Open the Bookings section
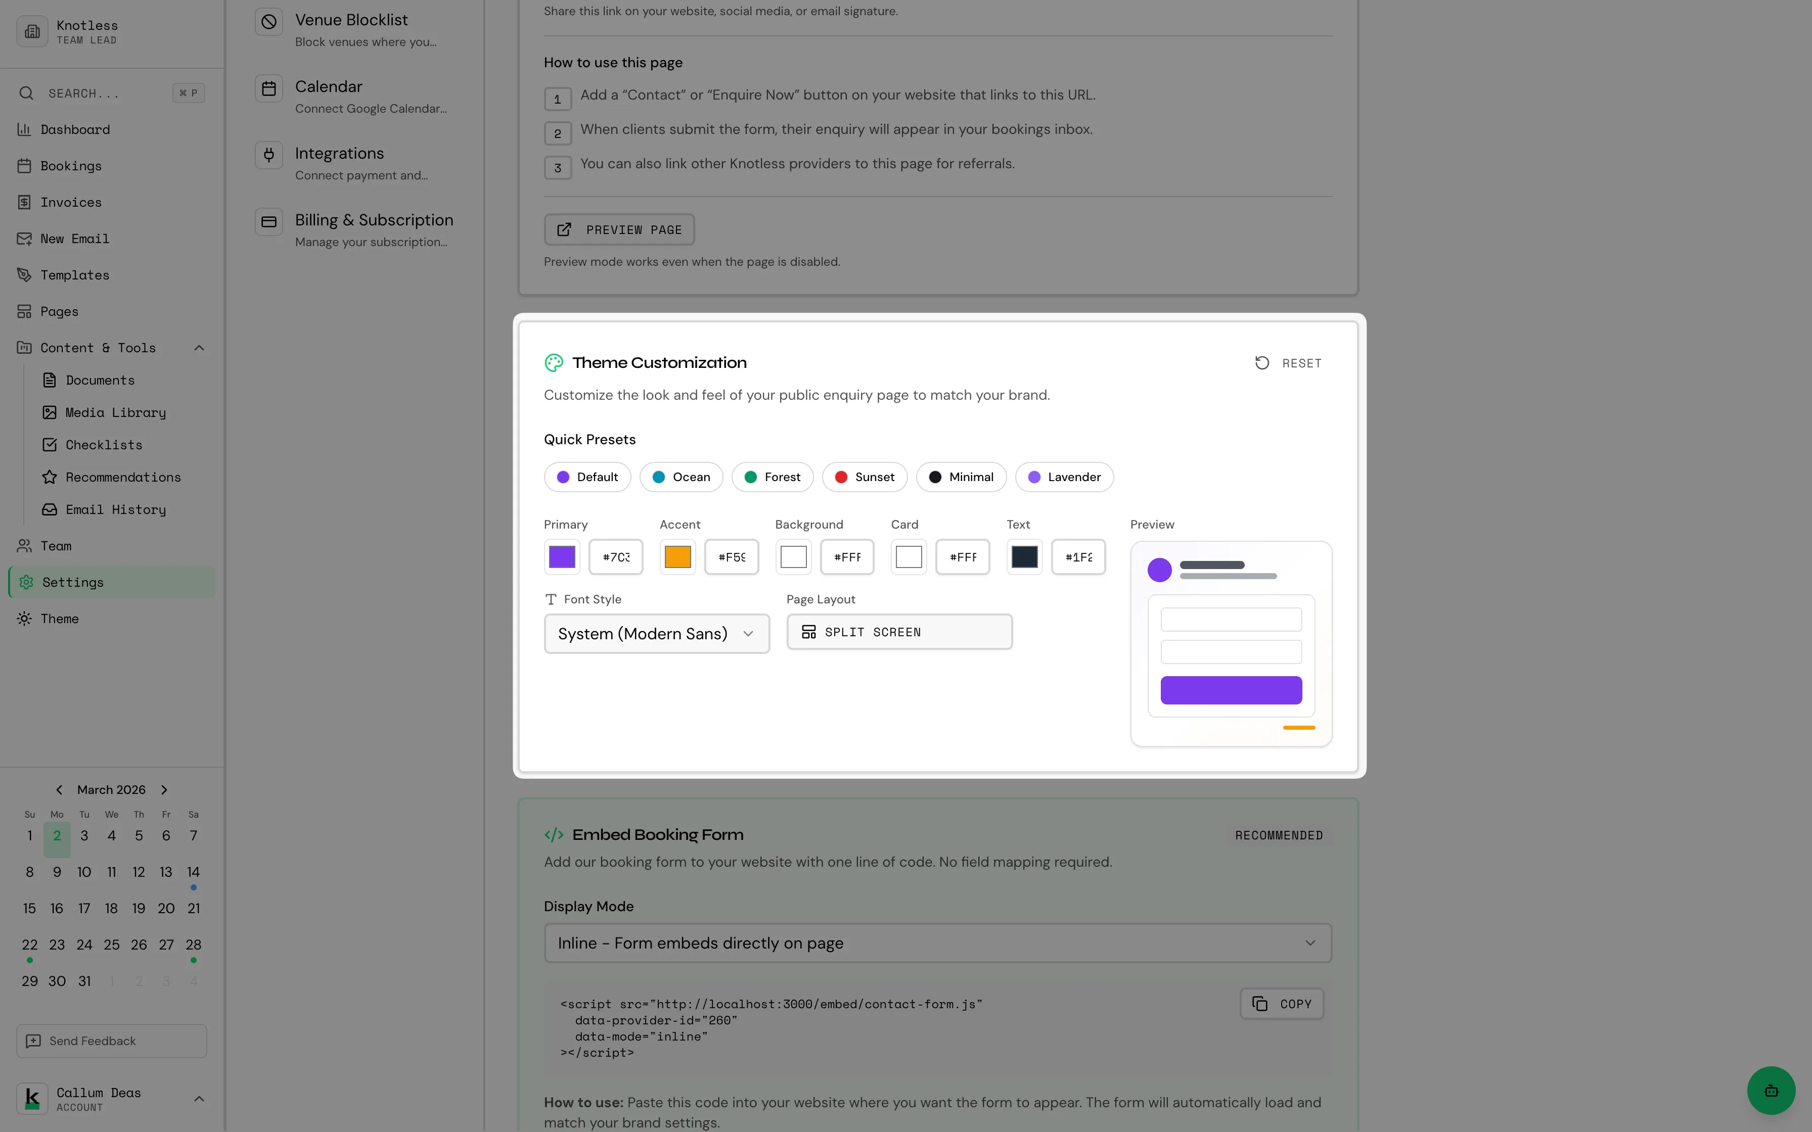 (70, 165)
